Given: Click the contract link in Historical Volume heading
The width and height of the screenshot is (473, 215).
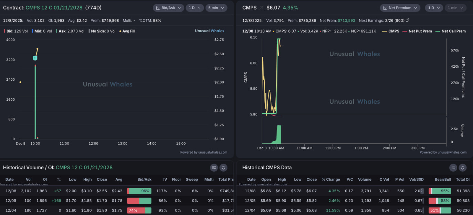Looking at the screenshot, I should (84, 168).
